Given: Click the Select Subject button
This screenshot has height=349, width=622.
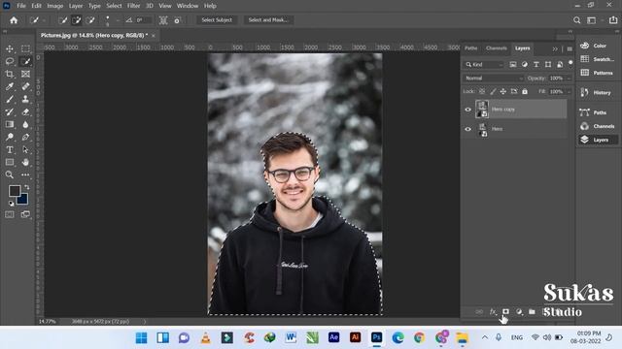Looking at the screenshot, I should click(x=217, y=20).
